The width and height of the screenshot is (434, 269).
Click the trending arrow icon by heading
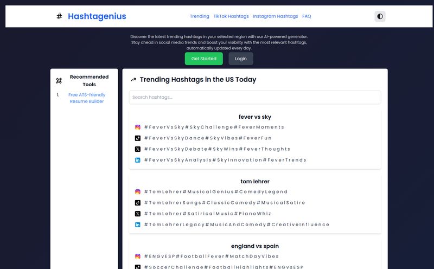(x=133, y=80)
